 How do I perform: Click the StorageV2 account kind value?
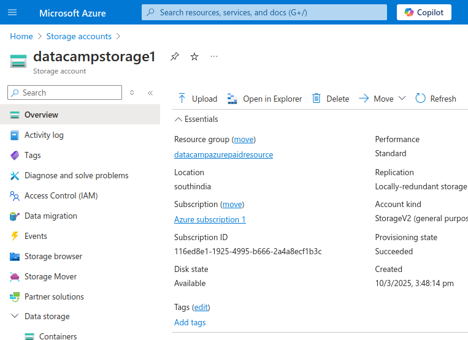point(421,219)
